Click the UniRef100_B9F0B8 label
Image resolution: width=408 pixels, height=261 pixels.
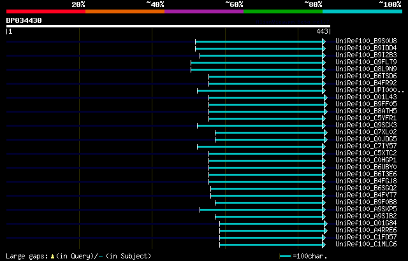coord(366,202)
